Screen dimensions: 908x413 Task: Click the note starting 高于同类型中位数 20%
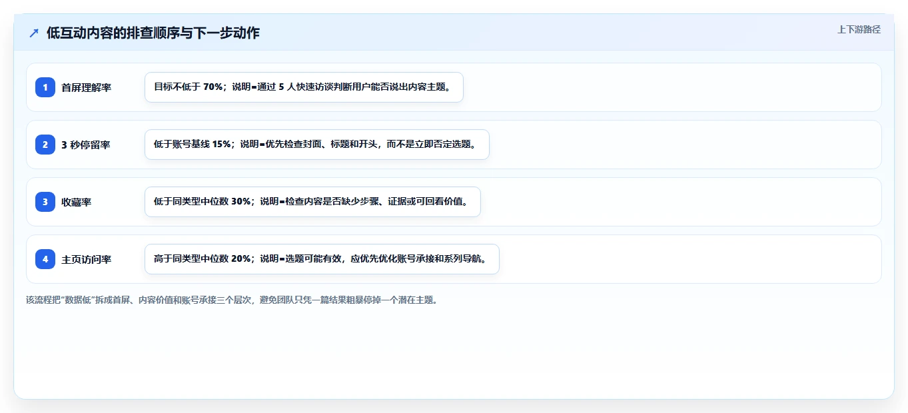pyautogui.click(x=322, y=259)
